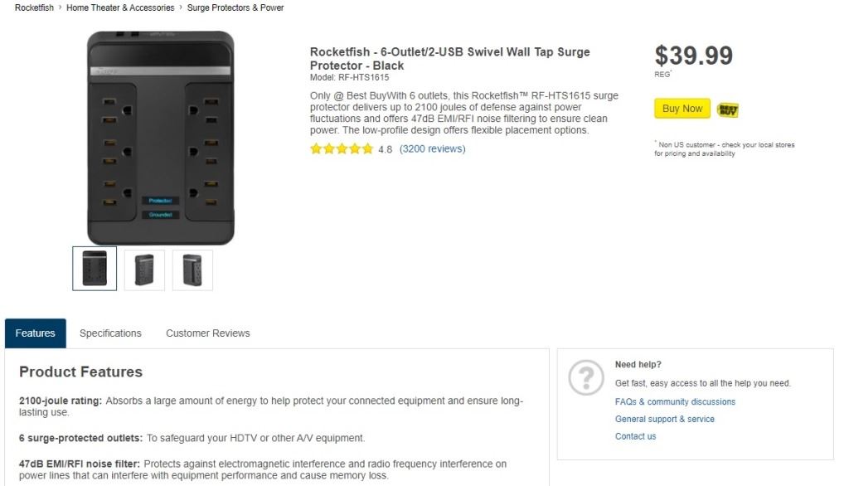The width and height of the screenshot is (849, 486).
Task: Click the Best Buy logo icon
Action: point(727,109)
